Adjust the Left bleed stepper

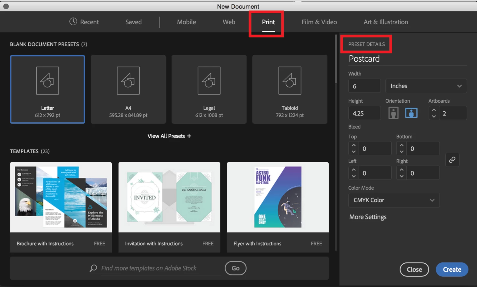pyautogui.click(x=354, y=173)
